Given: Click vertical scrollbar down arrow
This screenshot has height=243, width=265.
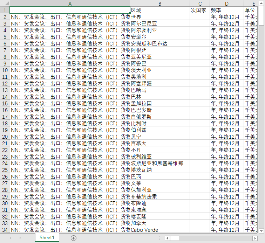Looking at the screenshot, I should tap(261, 231).
